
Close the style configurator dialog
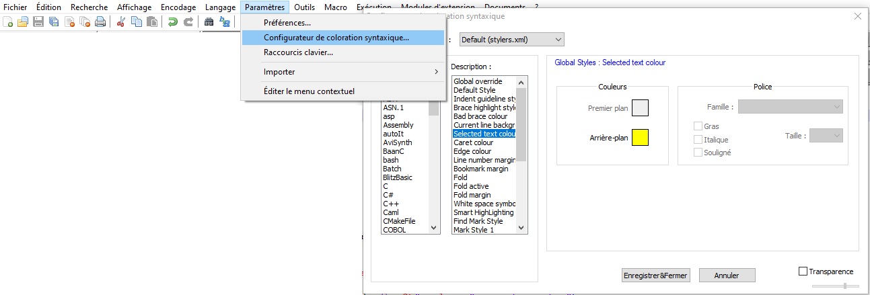coord(857,15)
